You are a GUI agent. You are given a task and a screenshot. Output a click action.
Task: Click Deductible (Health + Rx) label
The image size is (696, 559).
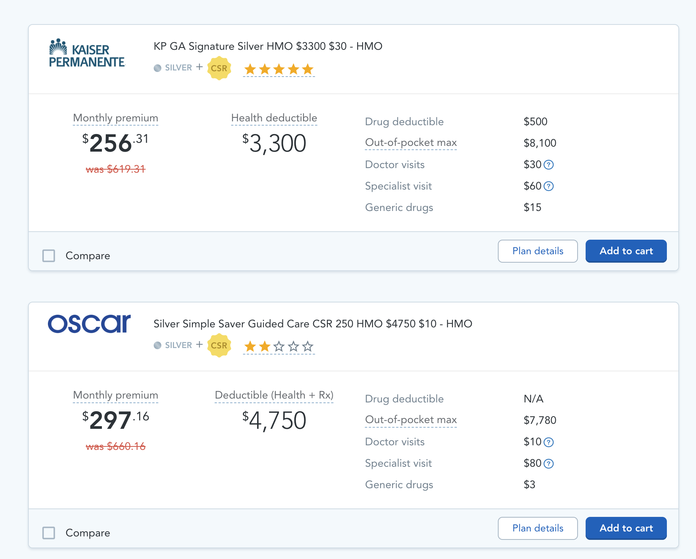(274, 395)
